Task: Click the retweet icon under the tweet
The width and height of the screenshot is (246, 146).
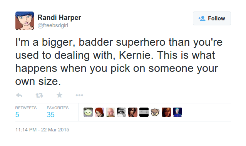Action: point(39,95)
